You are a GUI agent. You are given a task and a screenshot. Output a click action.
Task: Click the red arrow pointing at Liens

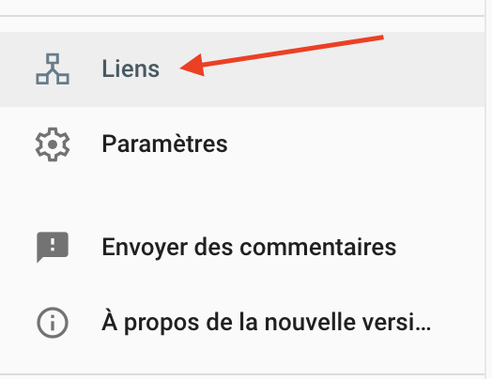coord(282,55)
